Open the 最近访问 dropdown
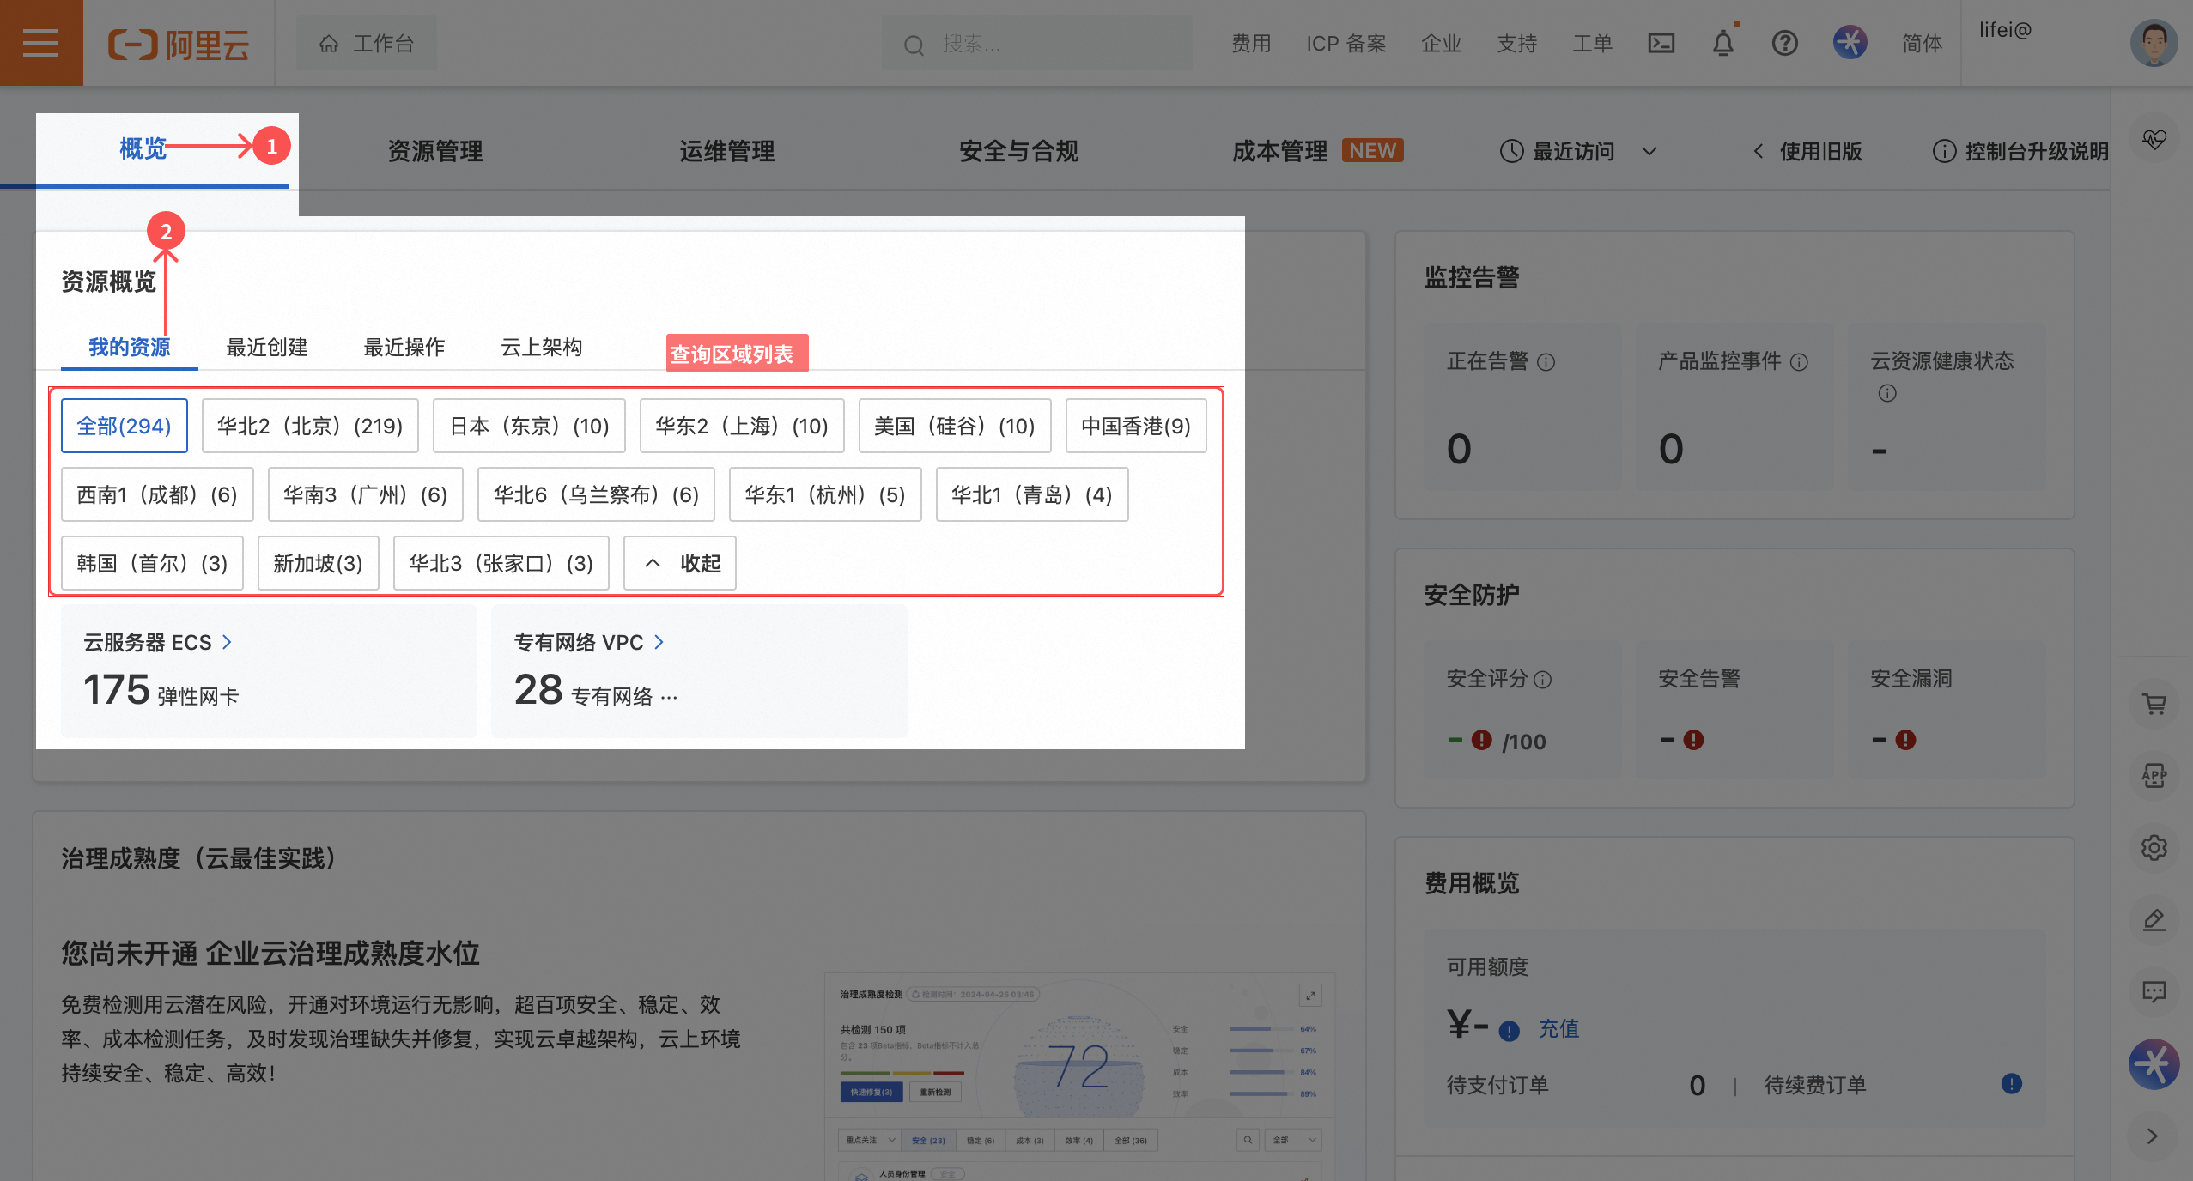 pos(1572,151)
